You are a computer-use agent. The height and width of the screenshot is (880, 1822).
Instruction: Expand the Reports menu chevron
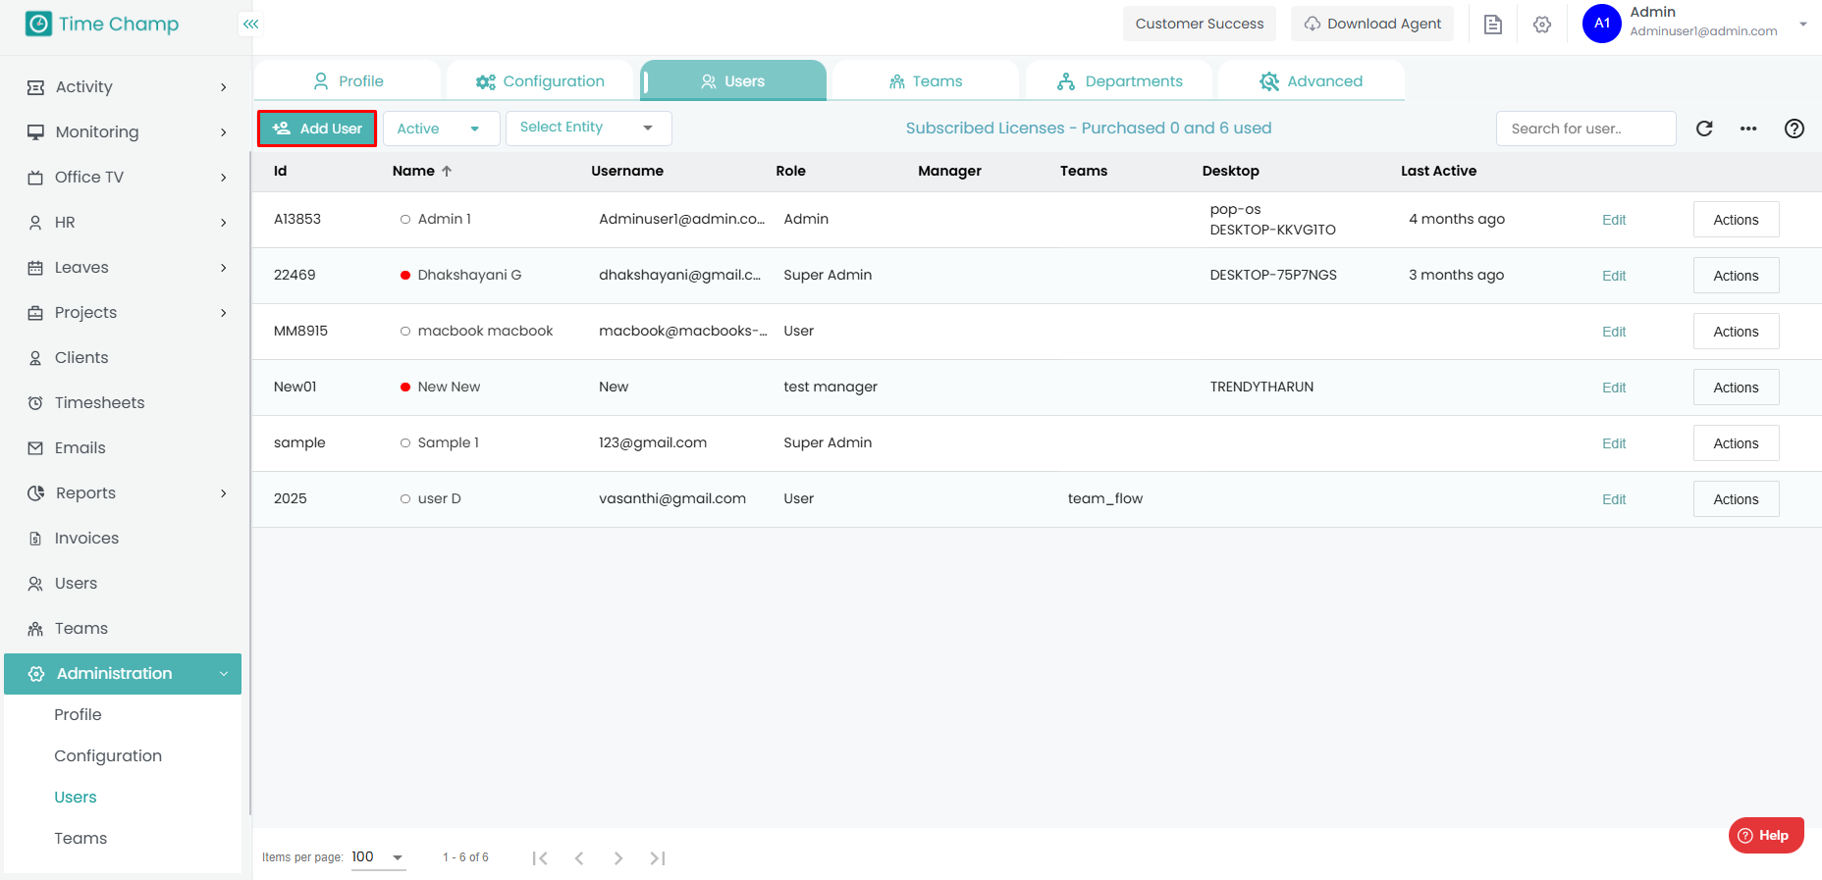pyautogui.click(x=224, y=493)
